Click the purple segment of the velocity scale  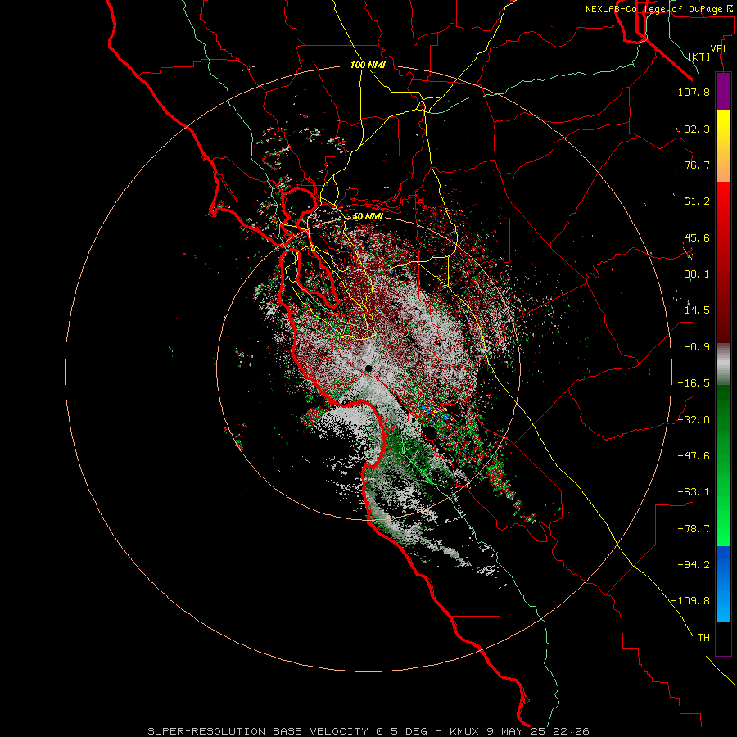click(x=723, y=91)
